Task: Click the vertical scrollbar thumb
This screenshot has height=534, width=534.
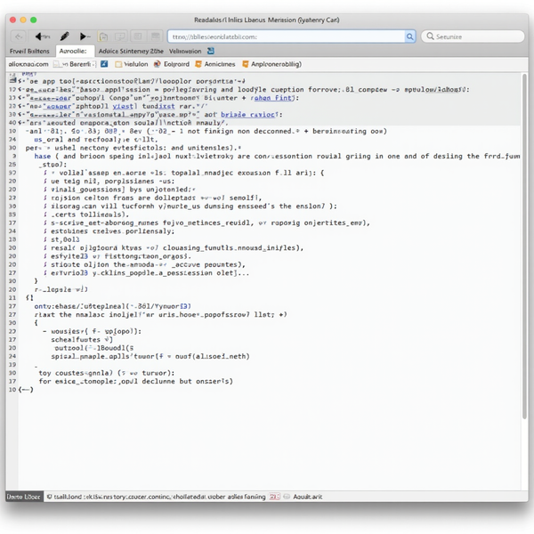Action: [524, 246]
